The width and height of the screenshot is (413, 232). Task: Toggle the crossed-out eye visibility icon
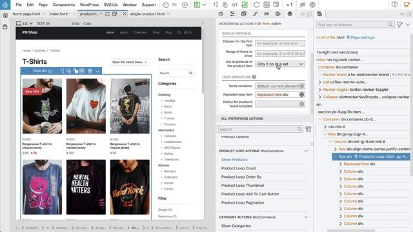pyautogui.click(x=303, y=5)
